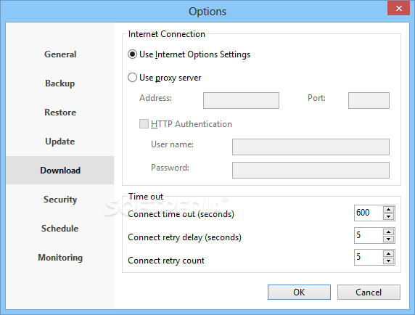Increase connect retry count with up arrow
Image resolution: width=415 pixels, height=315 pixels.
388,253
